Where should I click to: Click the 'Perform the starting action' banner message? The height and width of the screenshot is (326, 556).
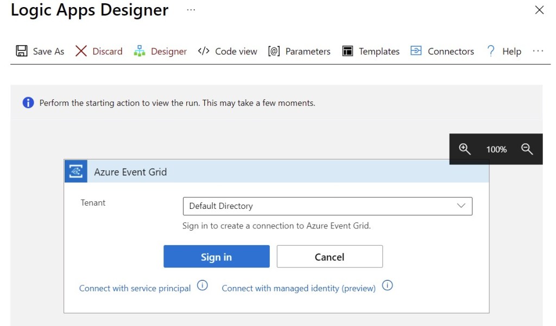click(x=178, y=103)
